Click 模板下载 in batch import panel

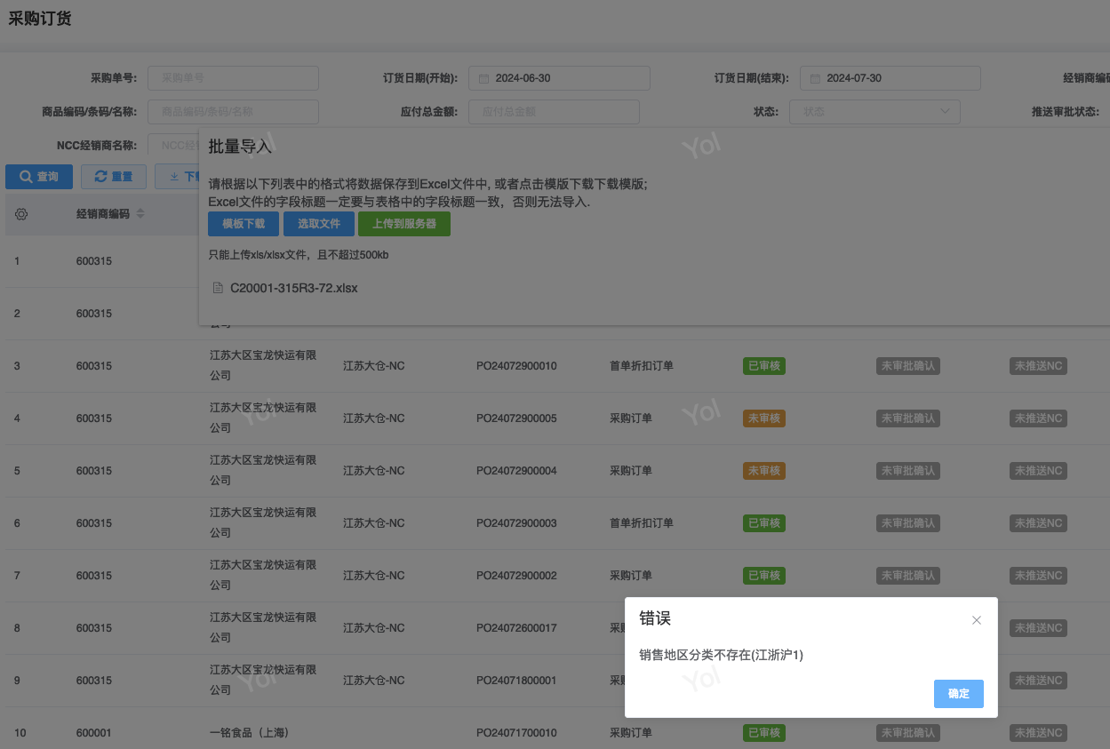click(x=244, y=224)
